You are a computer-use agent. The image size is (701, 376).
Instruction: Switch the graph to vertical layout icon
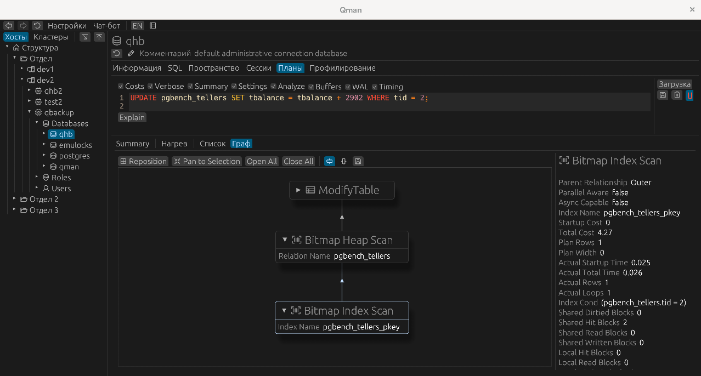coord(344,161)
